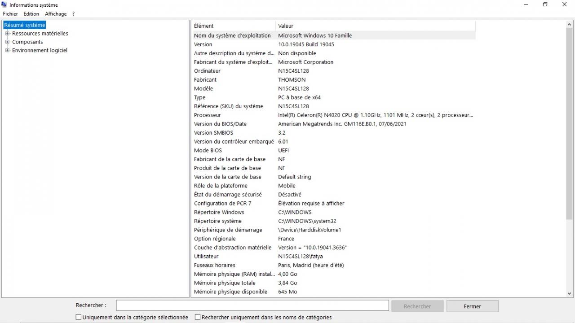This screenshot has height=323, width=575.
Task: Open the Affichage menu
Action: pos(56,14)
